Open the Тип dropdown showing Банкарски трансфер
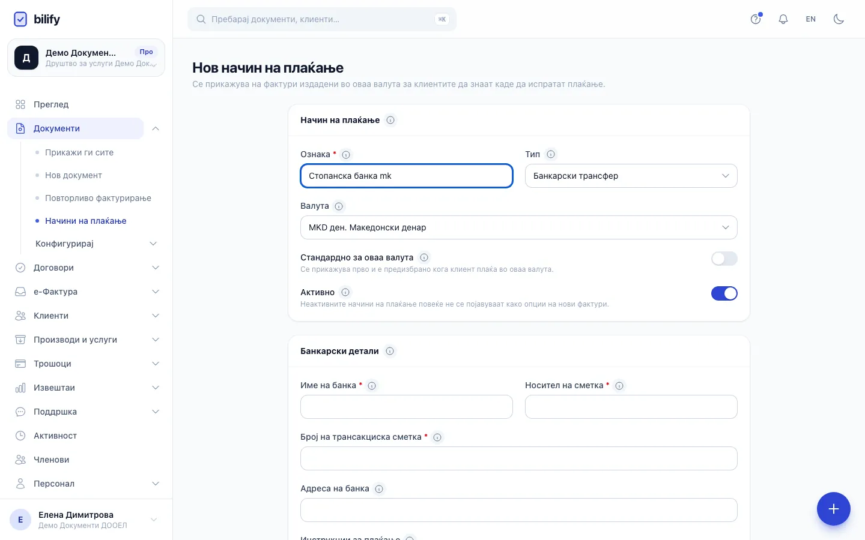Image resolution: width=865 pixels, height=540 pixels. pyautogui.click(x=631, y=176)
